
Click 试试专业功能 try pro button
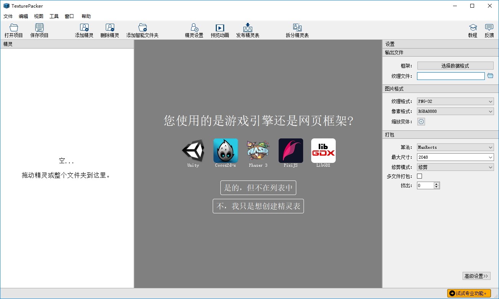(x=469, y=293)
